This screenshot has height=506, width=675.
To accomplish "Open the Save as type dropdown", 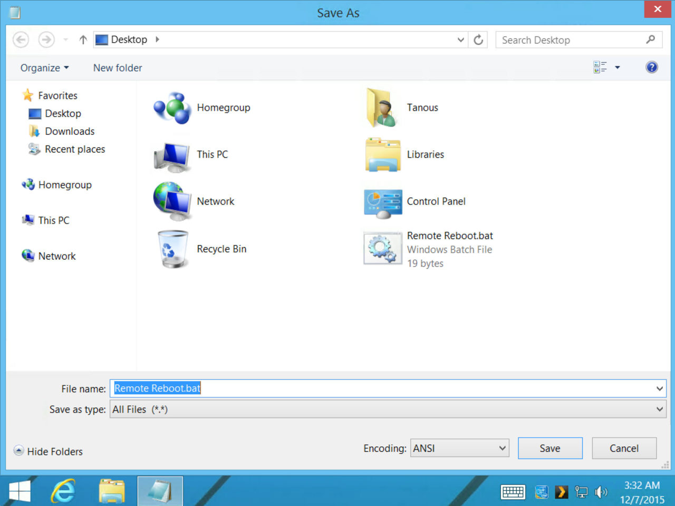I will click(x=659, y=409).
